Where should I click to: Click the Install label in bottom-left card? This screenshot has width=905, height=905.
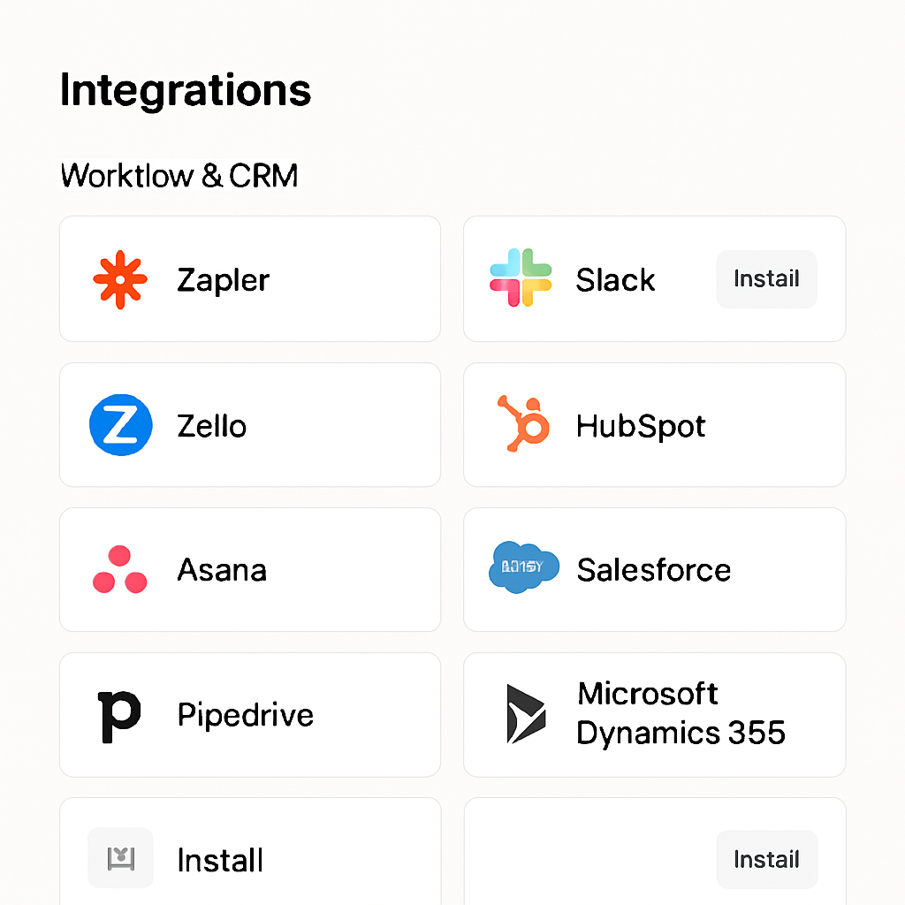220,858
